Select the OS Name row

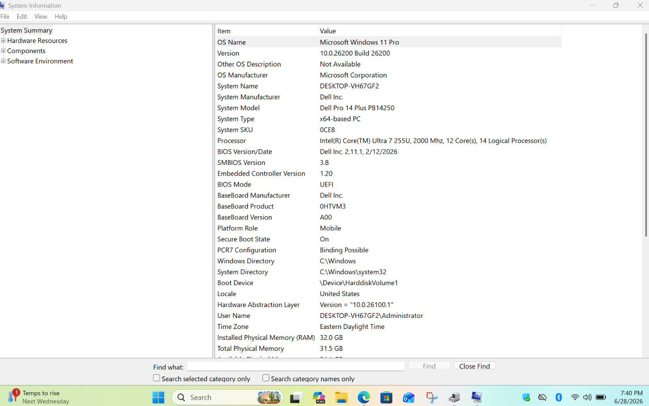(x=389, y=42)
